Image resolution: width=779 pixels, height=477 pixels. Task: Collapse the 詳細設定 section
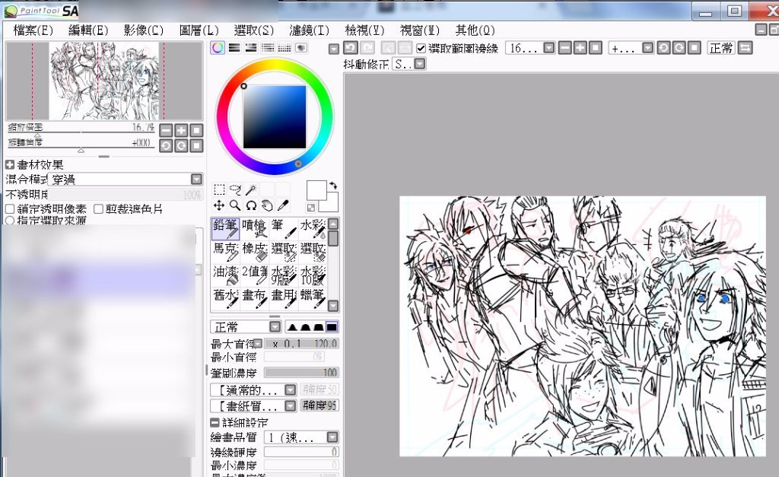pyautogui.click(x=215, y=423)
